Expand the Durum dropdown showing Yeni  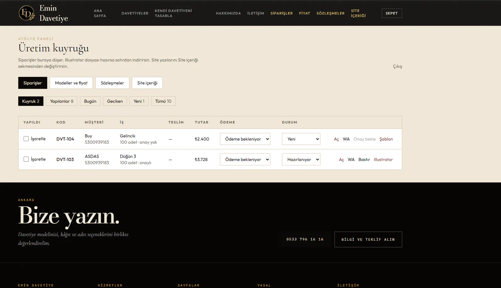click(301, 139)
